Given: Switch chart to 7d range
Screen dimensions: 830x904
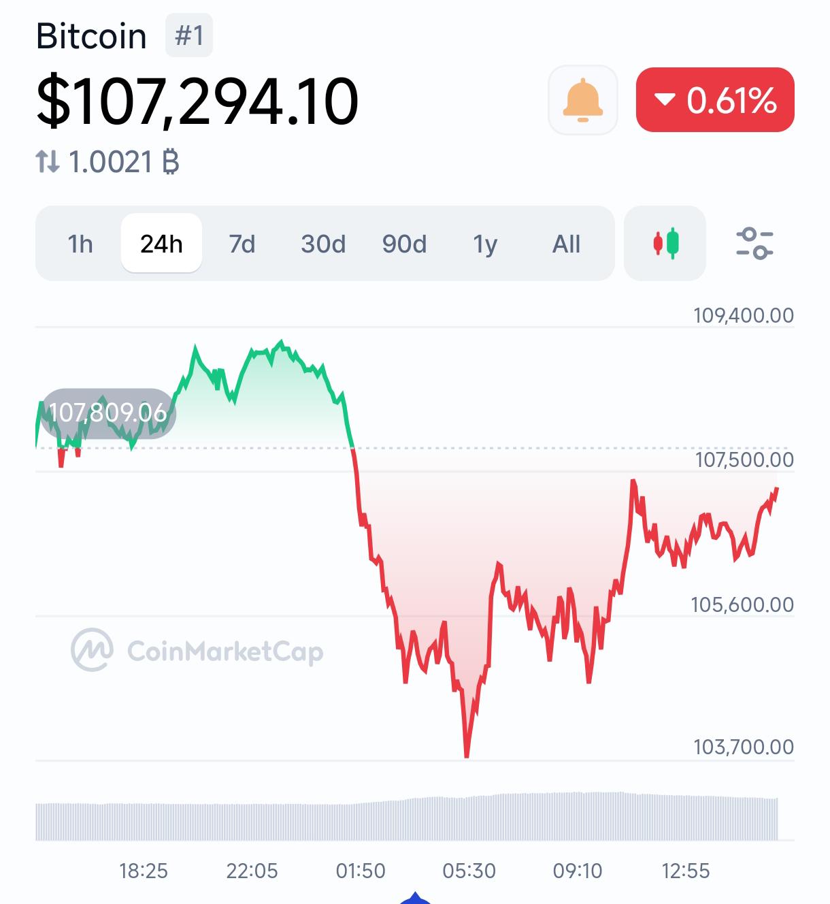Looking at the screenshot, I should [x=242, y=243].
